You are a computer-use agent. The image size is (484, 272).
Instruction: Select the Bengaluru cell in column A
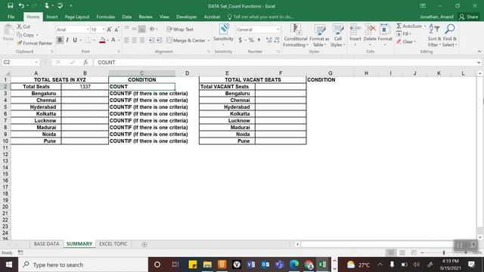pyautogui.click(x=36, y=94)
